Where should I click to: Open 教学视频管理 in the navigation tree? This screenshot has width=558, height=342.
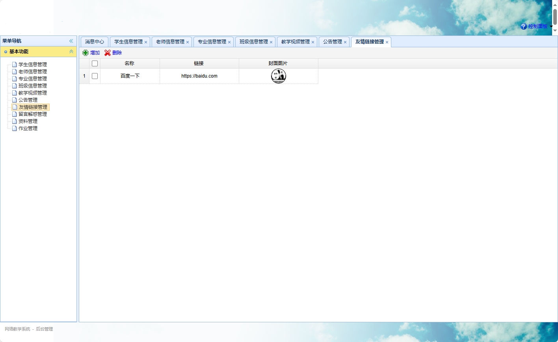33,93
